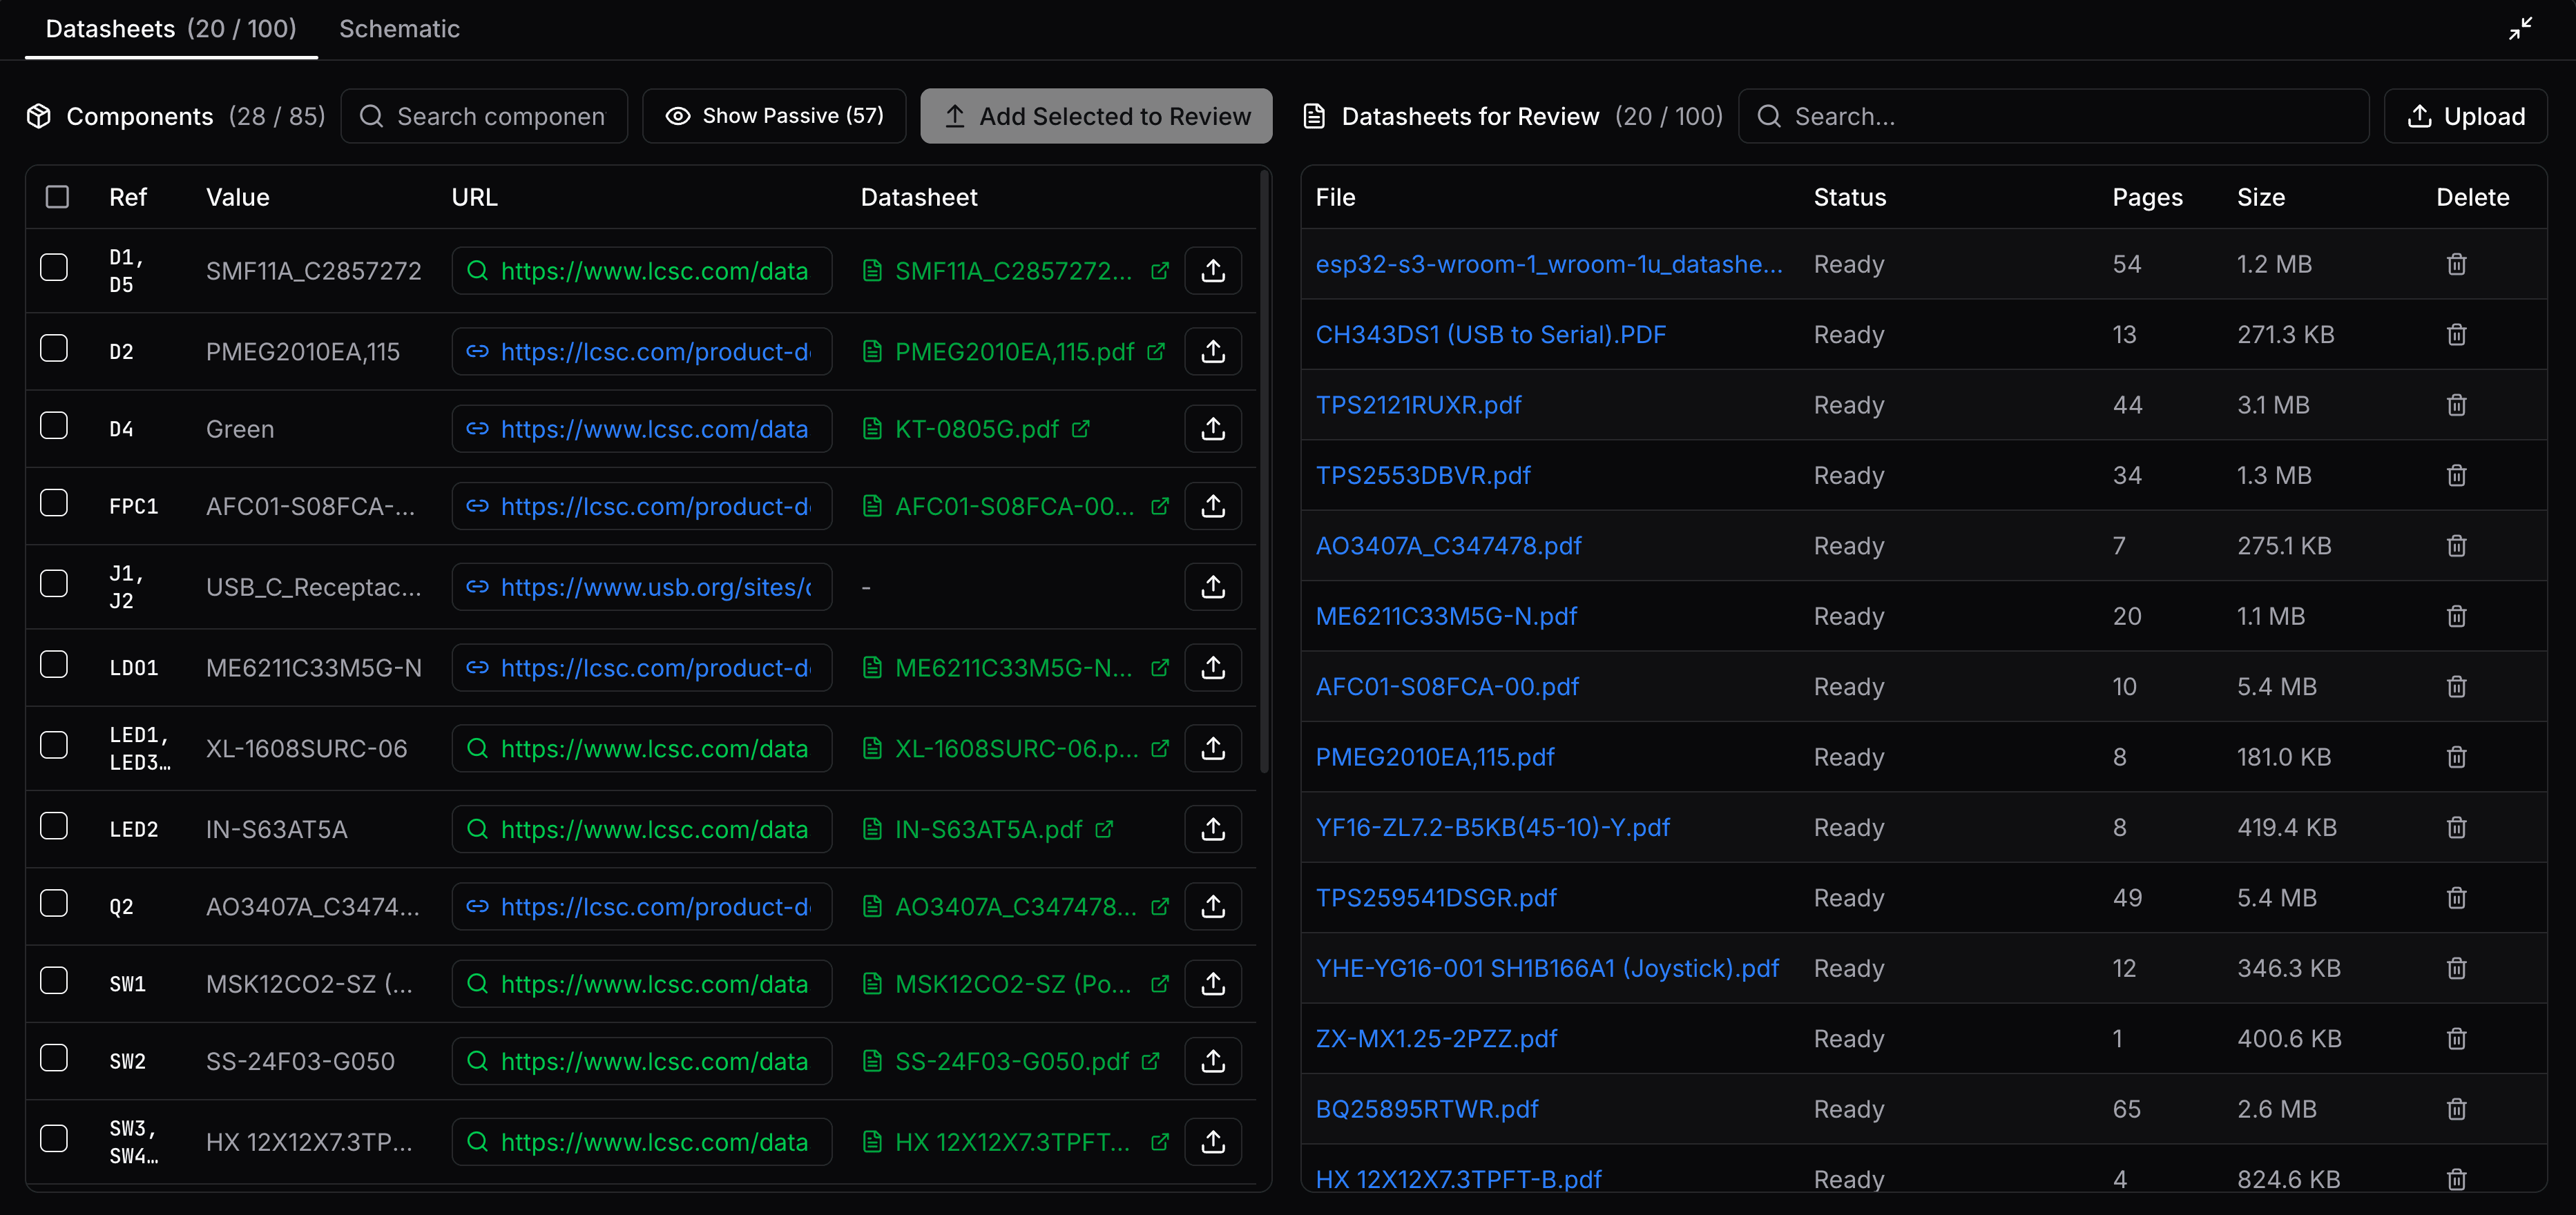Tick the checkbox for D2 PMEG2010EA,115
Viewport: 2576px width, 1215px height.
point(54,349)
